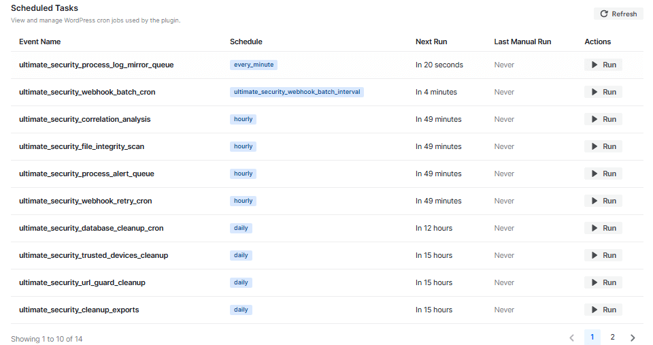Click the every_minute schedule badge

(x=254, y=65)
